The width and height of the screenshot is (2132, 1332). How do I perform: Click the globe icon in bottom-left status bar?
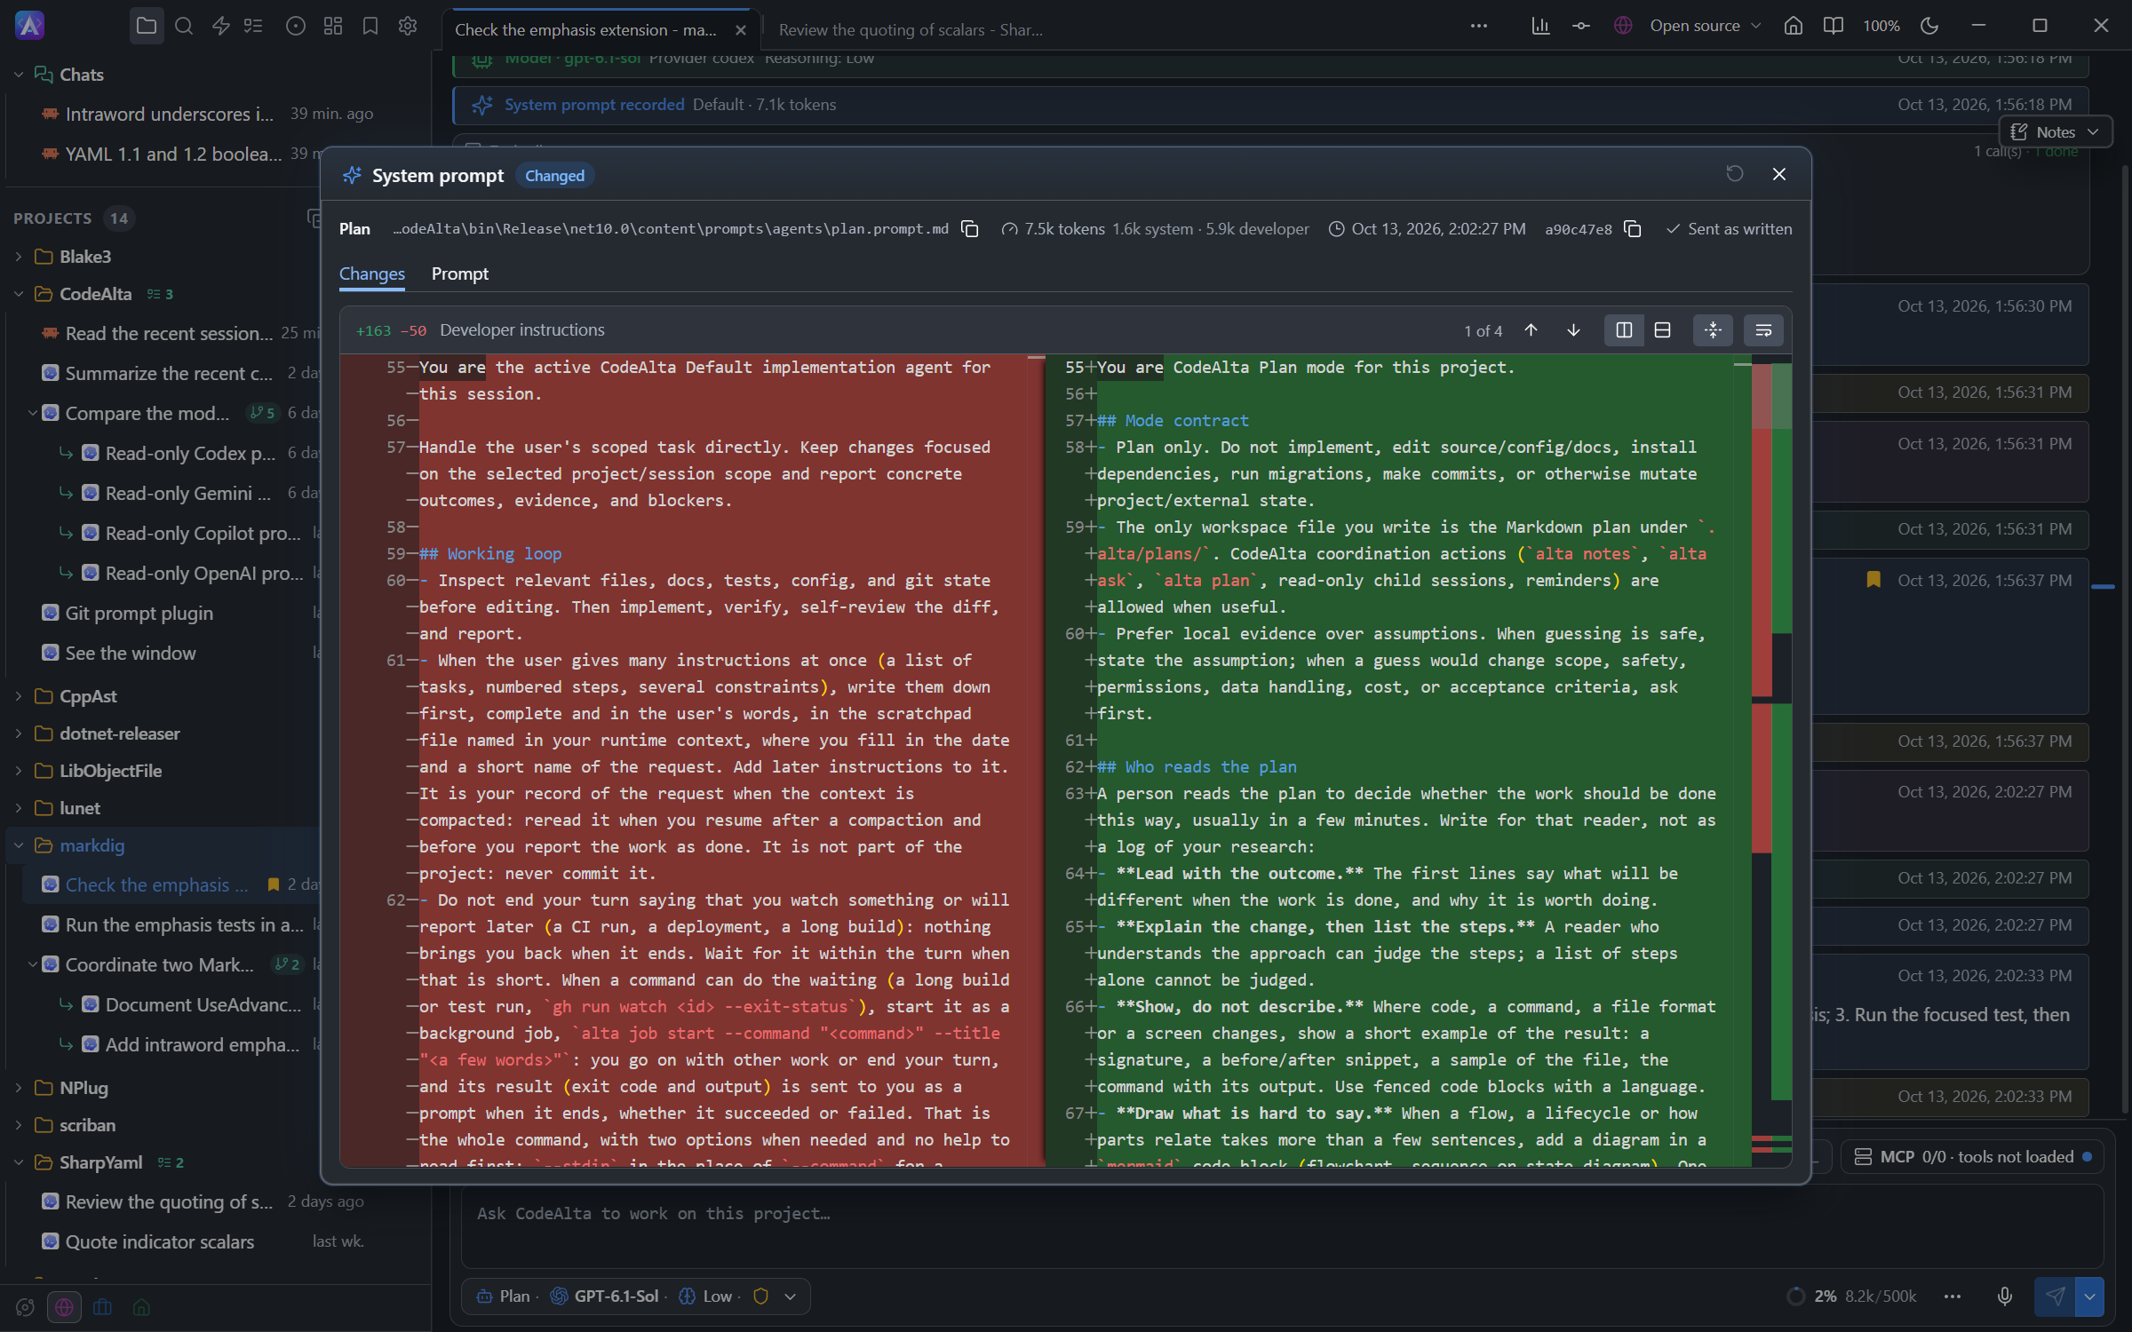coord(64,1307)
